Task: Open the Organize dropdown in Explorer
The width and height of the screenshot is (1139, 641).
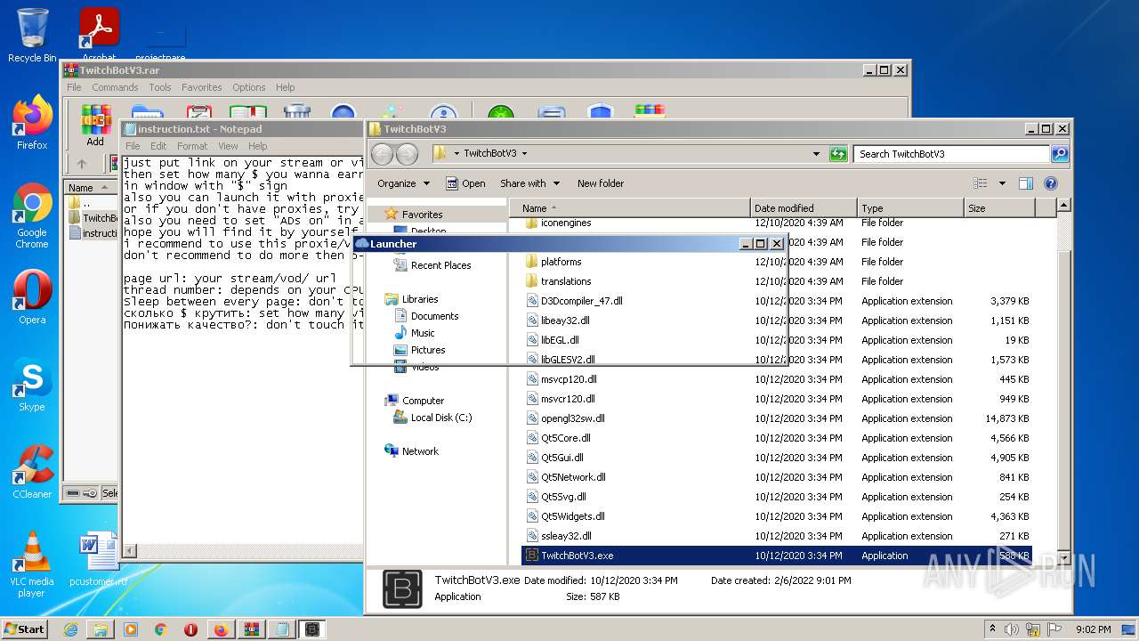Action: tap(403, 183)
